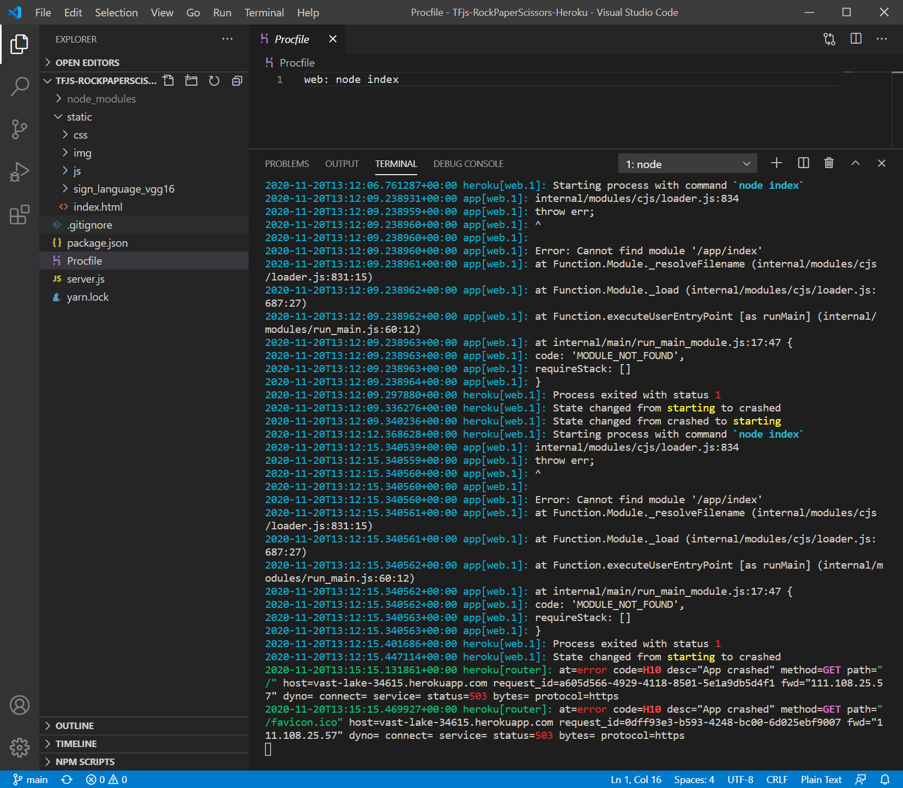Close the terminal panel
The height and width of the screenshot is (788, 903).
882,163
